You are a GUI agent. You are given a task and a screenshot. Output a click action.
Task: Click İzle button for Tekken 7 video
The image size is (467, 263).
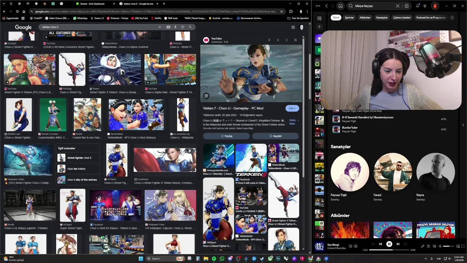292,108
